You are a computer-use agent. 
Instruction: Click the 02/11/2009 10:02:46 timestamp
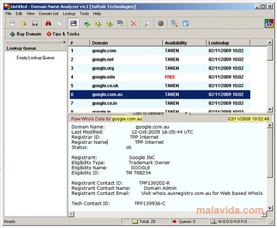click(249, 119)
